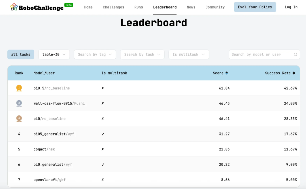Image resolution: width=306 pixels, height=189 pixels.
Task: Click the multitask checkmark for pi05_generalist
Action: tap(103, 134)
